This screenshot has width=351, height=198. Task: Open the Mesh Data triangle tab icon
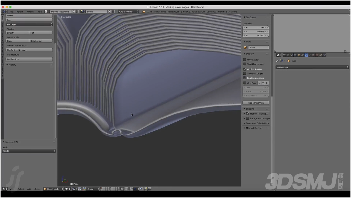point(310,55)
